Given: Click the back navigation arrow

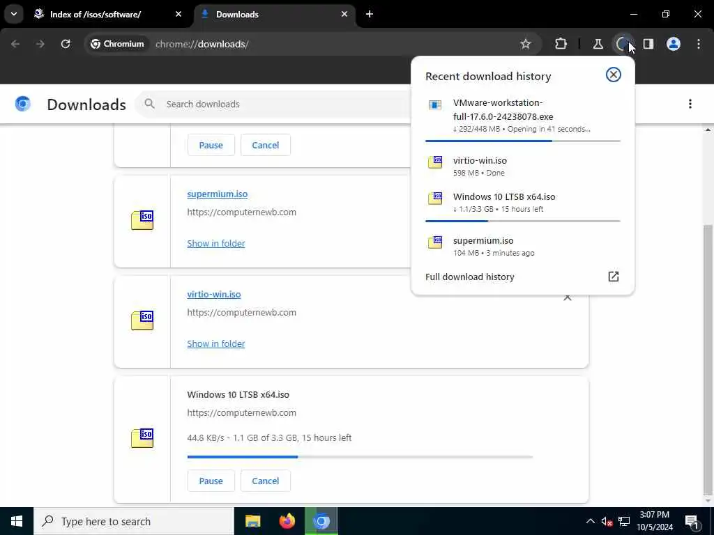Looking at the screenshot, I should [15, 44].
